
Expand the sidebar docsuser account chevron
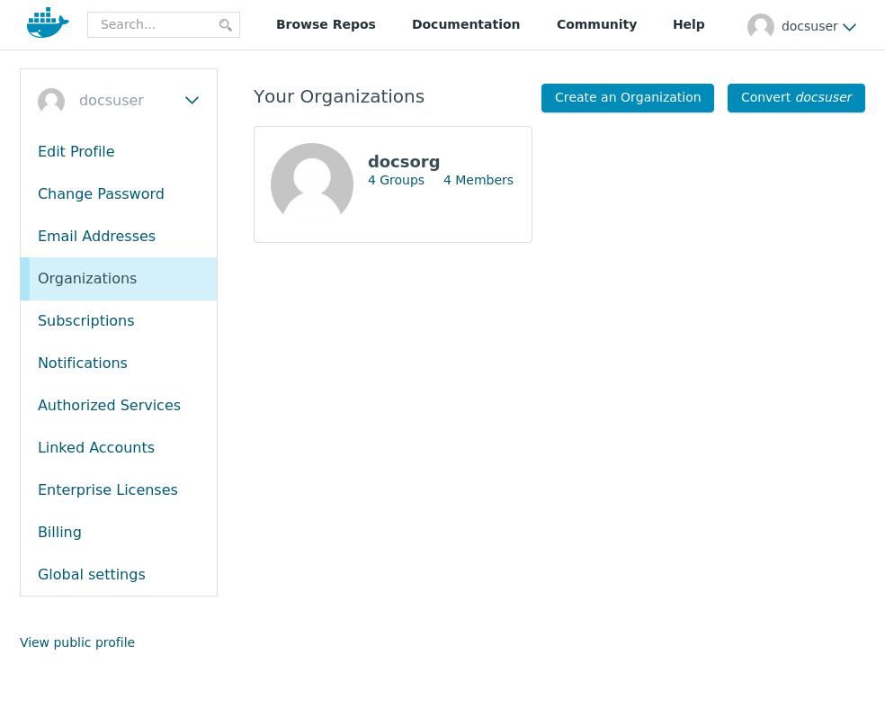(192, 101)
